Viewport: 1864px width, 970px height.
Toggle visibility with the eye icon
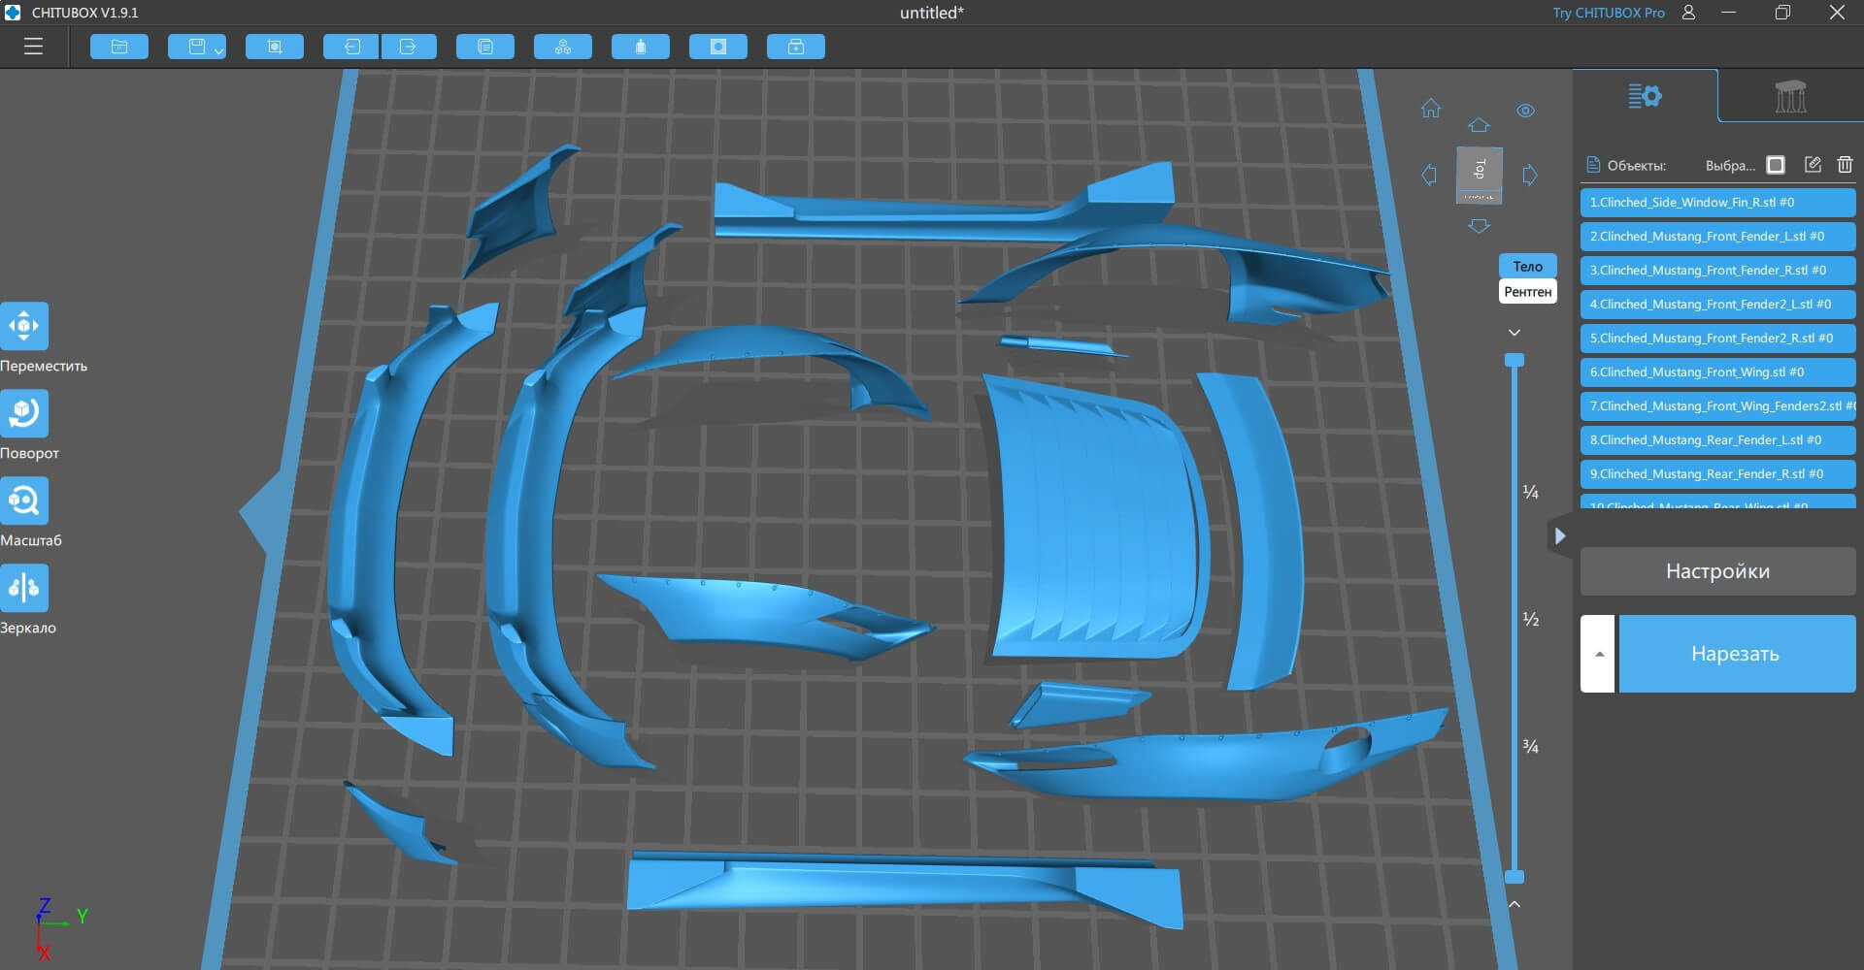point(1525,111)
